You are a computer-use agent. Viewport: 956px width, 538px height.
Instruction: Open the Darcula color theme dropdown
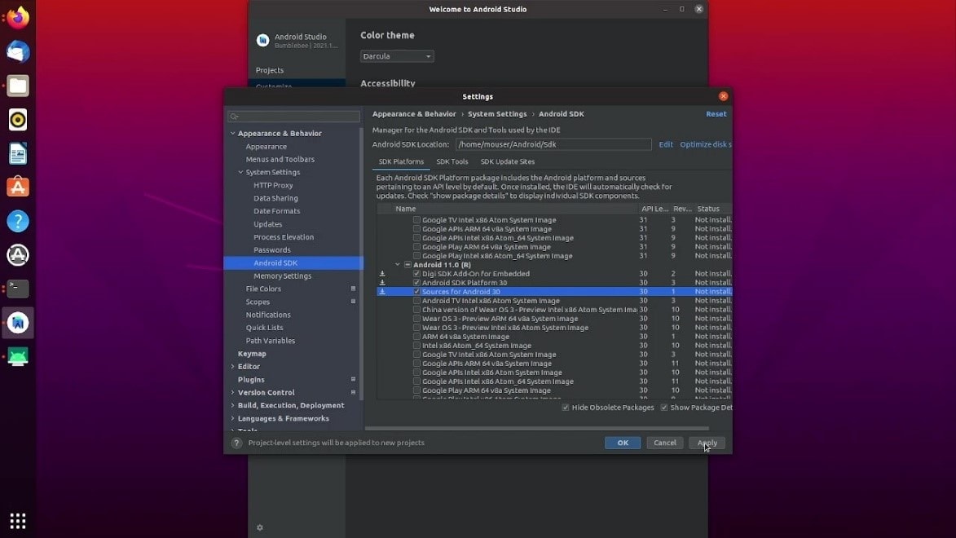click(x=397, y=56)
